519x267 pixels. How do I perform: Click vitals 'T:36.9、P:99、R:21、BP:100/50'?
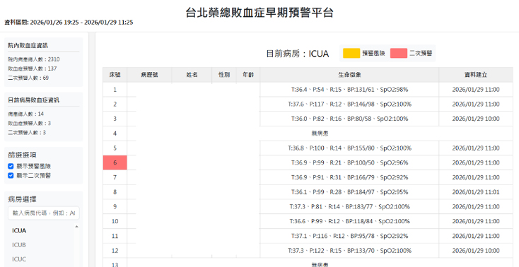(x=349, y=162)
